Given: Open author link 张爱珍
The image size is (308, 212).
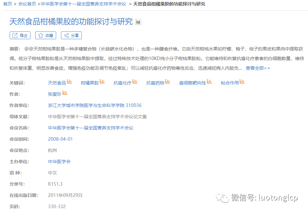Looking at the screenshot, I should 55,94.
